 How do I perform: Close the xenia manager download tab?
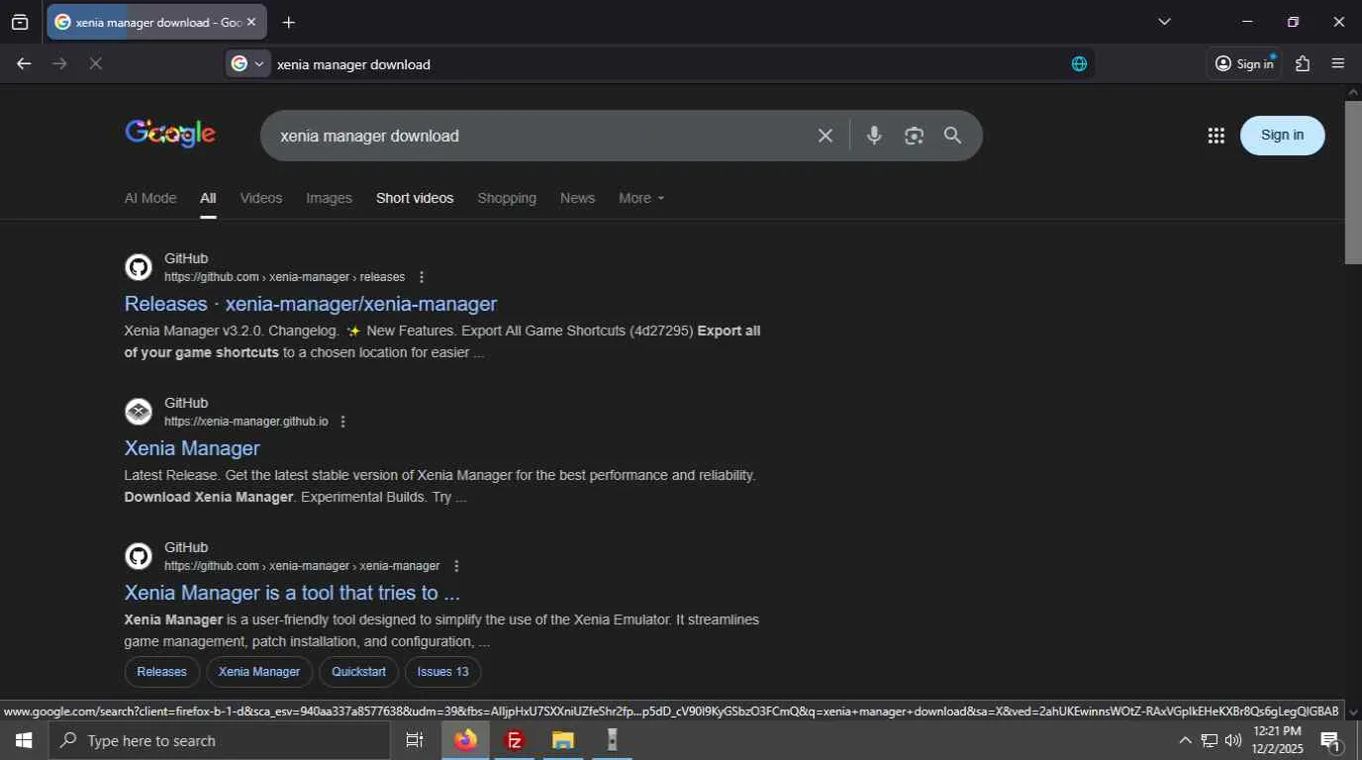point(250,22)
